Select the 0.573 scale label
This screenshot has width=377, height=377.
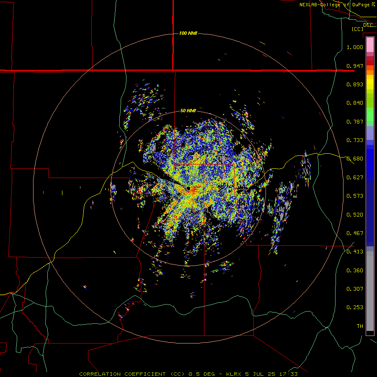click(355, 196)
